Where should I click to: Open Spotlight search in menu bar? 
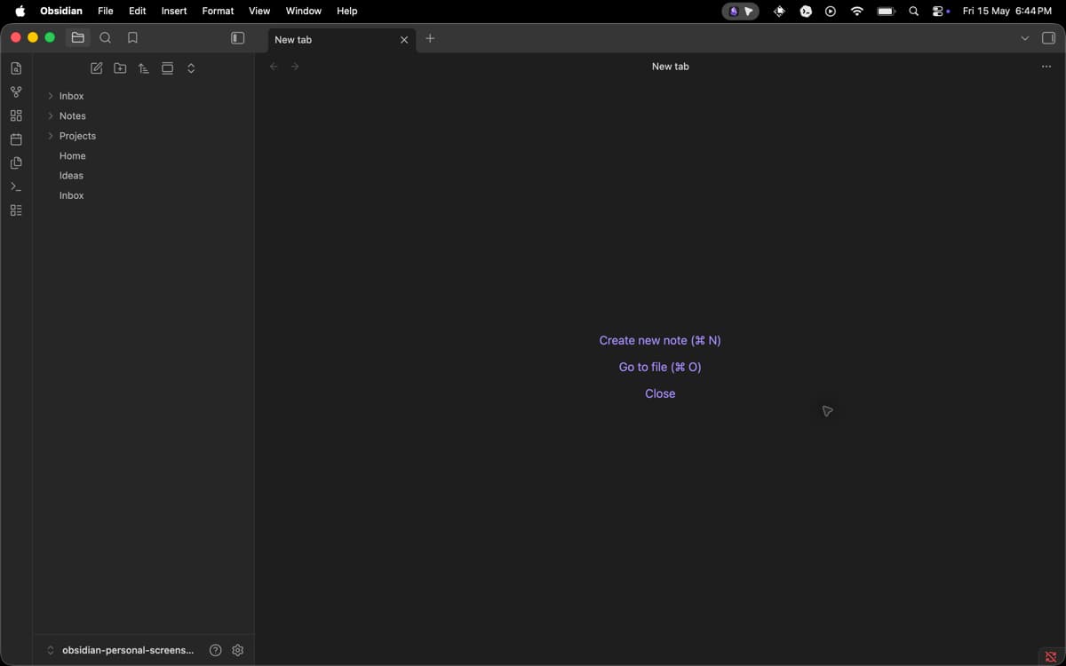tap(913, 11)
